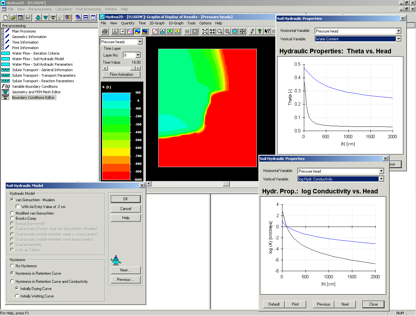Open the Layer No dropdown

pos(138,55)
